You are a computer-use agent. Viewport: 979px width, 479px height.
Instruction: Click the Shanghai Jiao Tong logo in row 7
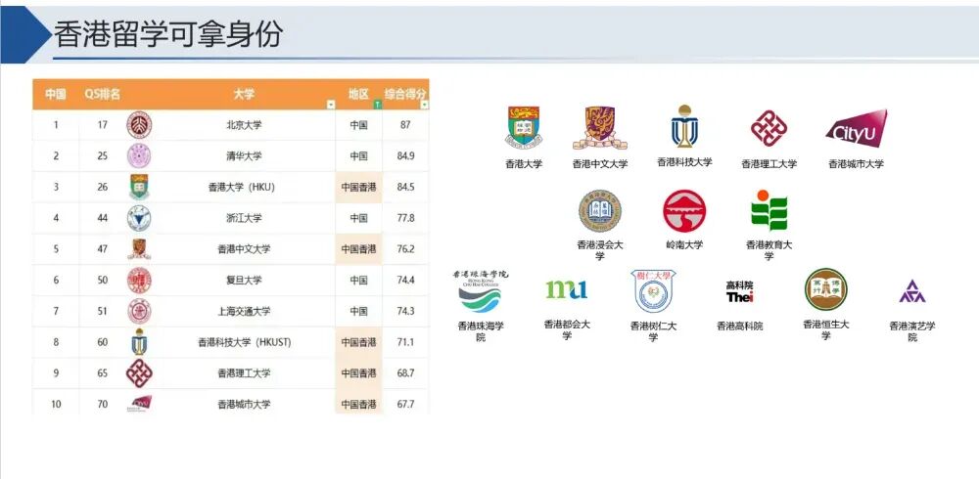point(139,311)
